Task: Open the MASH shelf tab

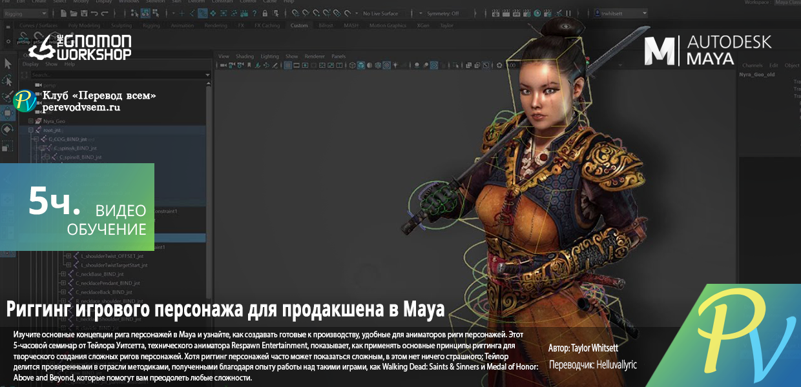Action: 351,25
